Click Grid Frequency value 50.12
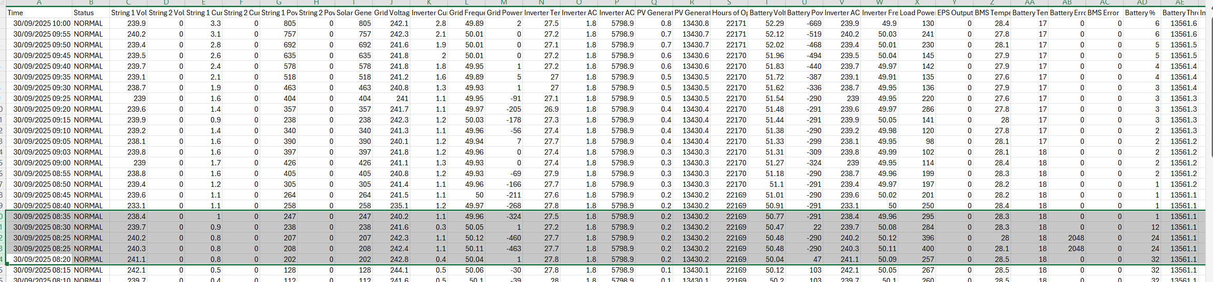Viewport: 1213px width, 282px height. click(466, 238)
